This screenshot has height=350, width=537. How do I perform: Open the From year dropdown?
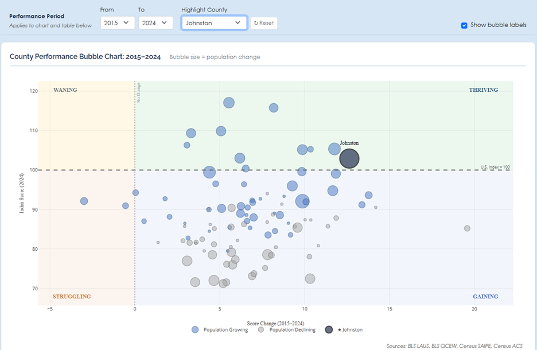click(117, 23)
